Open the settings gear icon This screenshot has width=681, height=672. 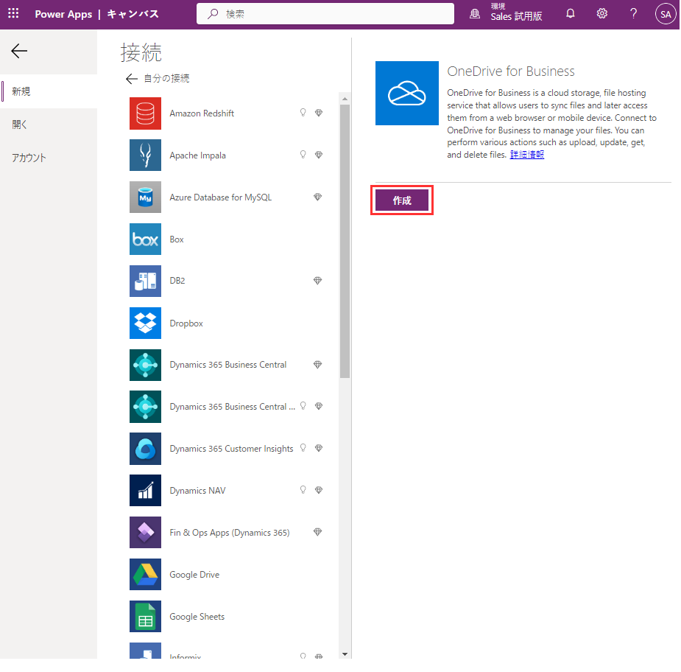(x=601, y=14)
